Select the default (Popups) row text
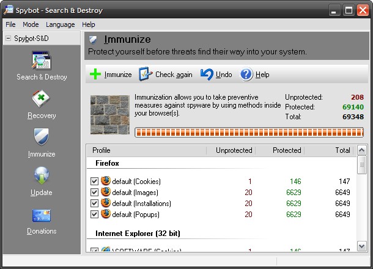The image size is (373, 269). (x=136, y=215)
